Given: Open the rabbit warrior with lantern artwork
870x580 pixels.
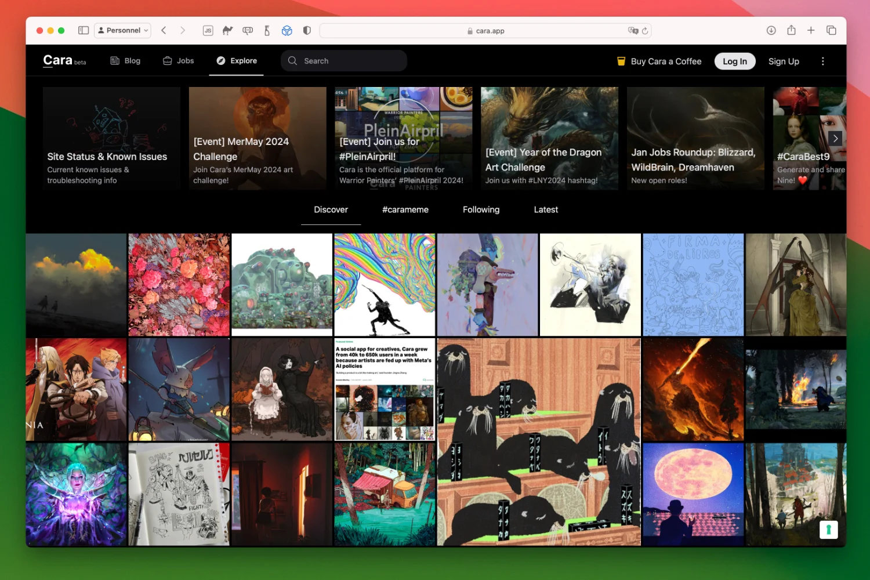Looking at the screenshot, I should (x=179, y=390).
